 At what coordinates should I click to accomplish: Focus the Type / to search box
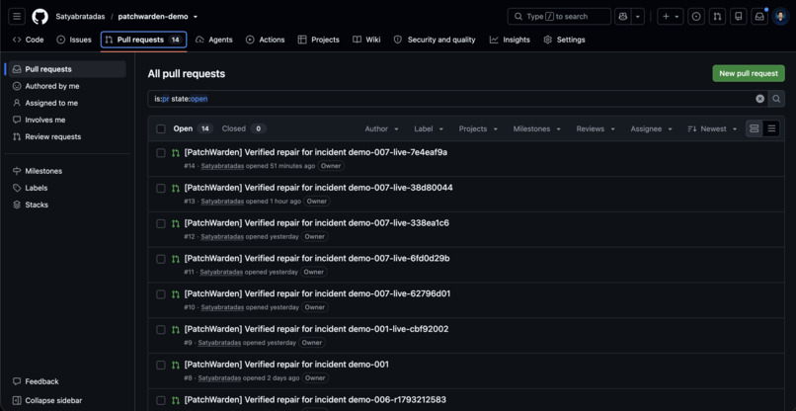pos(559,16)
